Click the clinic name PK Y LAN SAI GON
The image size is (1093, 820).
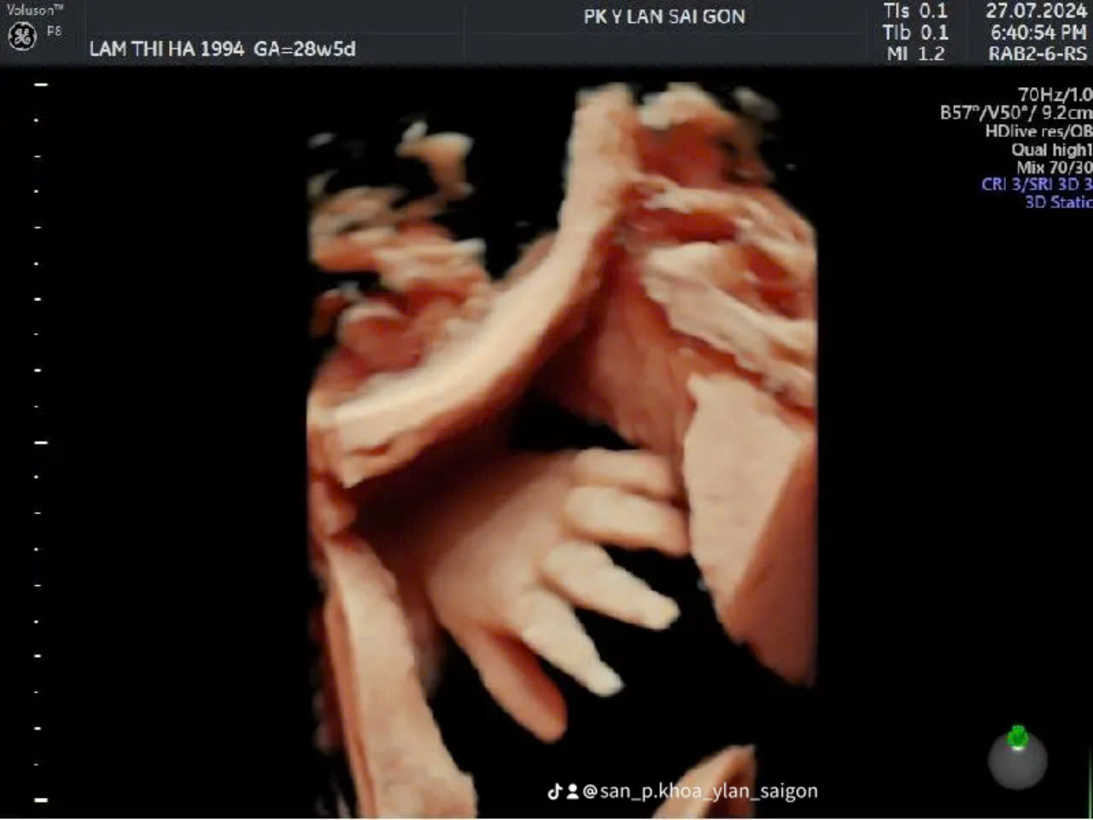664,16
